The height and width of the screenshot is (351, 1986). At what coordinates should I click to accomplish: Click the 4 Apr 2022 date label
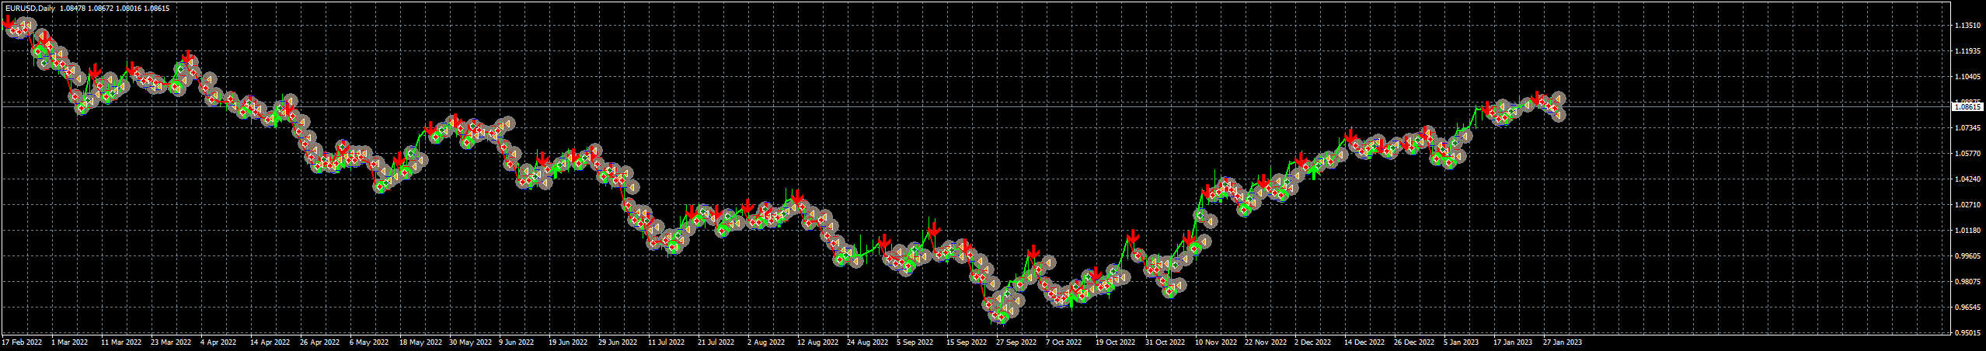(x=218, y=342)
